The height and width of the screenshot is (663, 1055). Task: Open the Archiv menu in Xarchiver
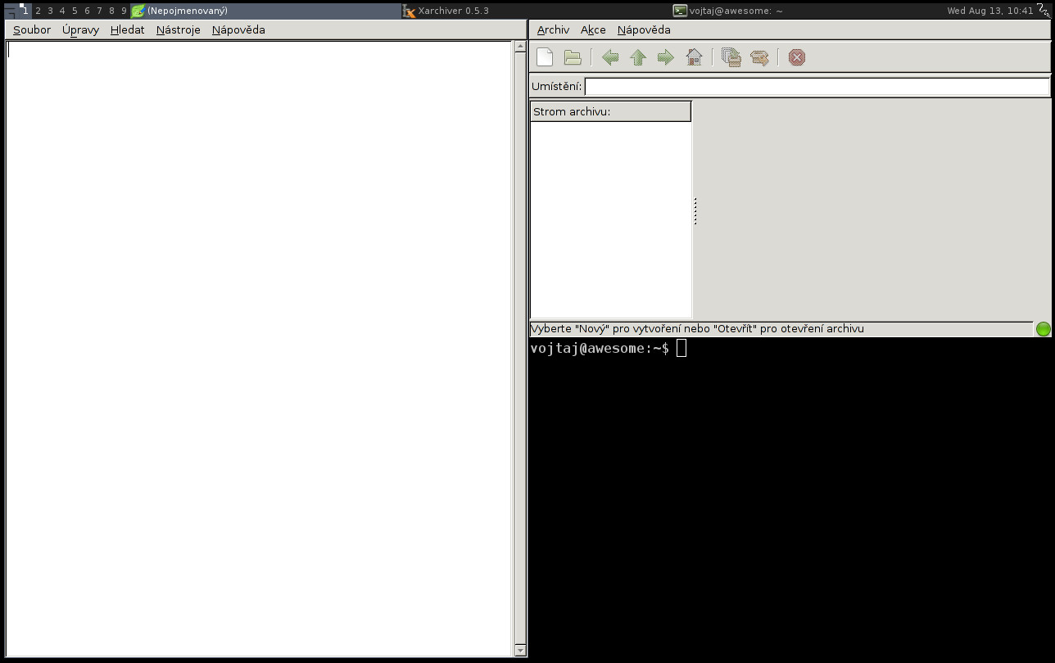point(553,30)
